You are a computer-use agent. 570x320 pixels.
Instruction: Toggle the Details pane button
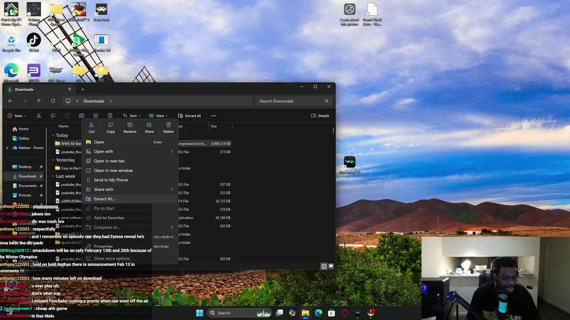[320, 116]
